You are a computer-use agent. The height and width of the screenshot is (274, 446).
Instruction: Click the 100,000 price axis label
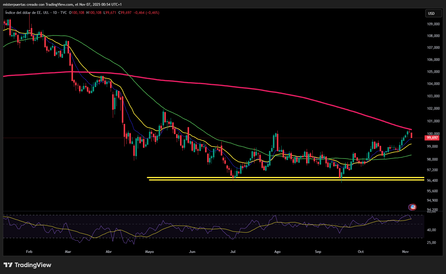point(433,134)
